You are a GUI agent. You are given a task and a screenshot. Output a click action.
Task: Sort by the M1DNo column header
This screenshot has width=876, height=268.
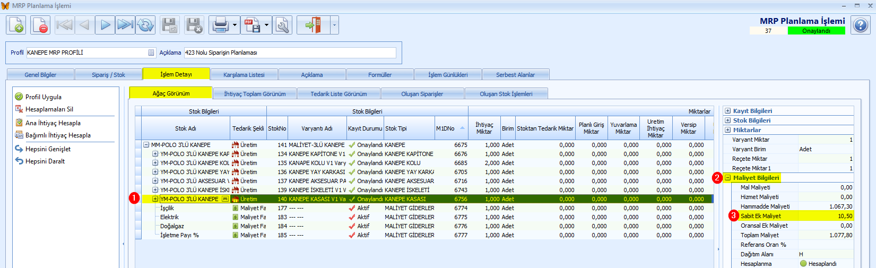tap(451, 128)
